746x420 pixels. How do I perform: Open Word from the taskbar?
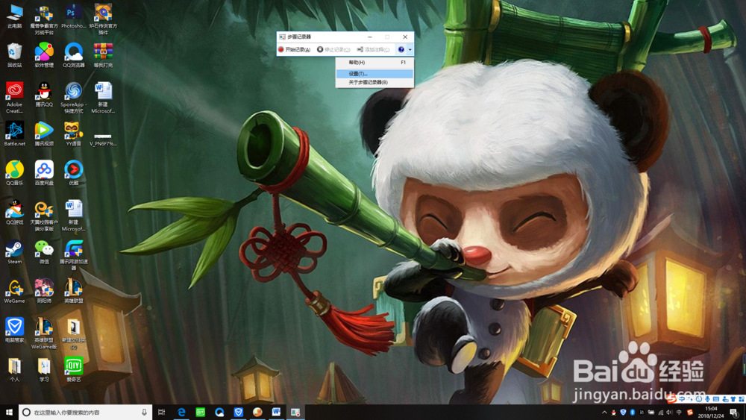(x=276, y=412)
